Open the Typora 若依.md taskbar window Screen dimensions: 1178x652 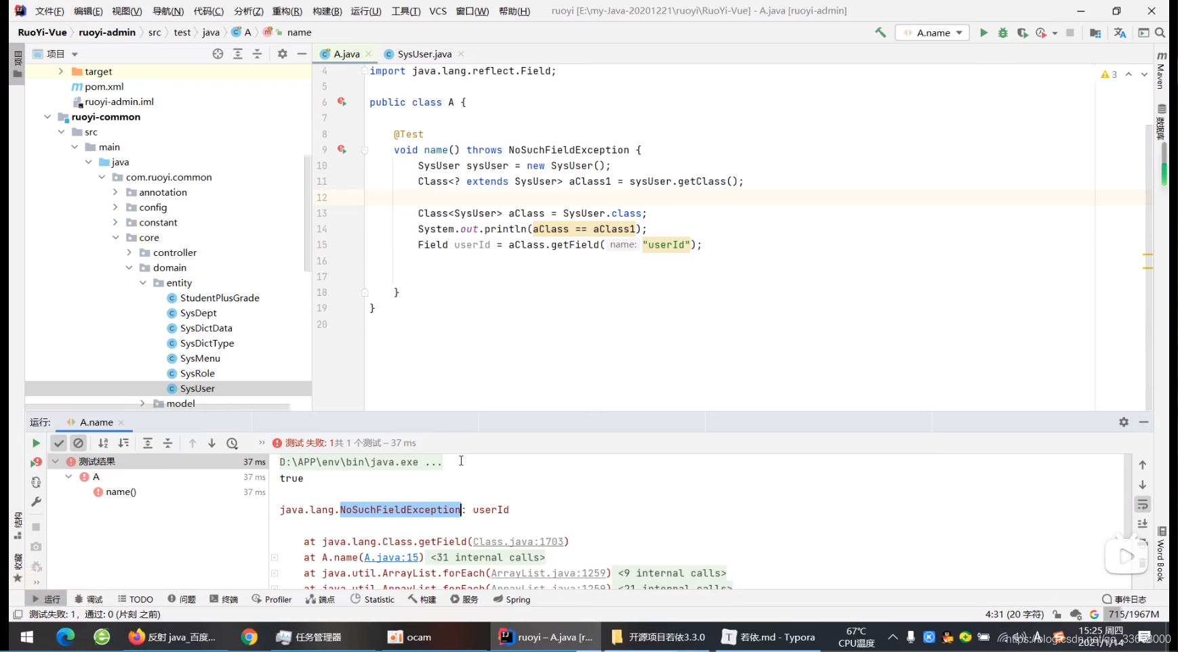[769, 637]
